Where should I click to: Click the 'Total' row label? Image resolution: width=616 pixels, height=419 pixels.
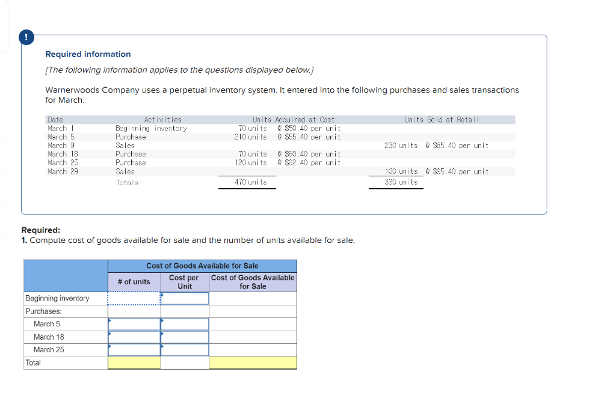point(33,363)
